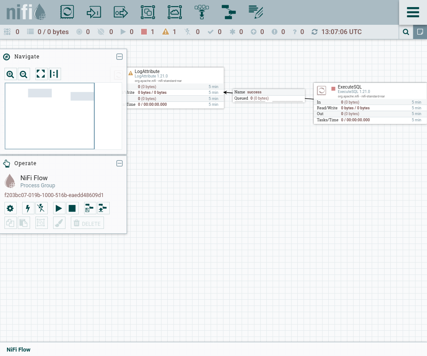Open the search magnifier in status bar
The height and width of the screenshot is (356, 427).
click(406, 32)
